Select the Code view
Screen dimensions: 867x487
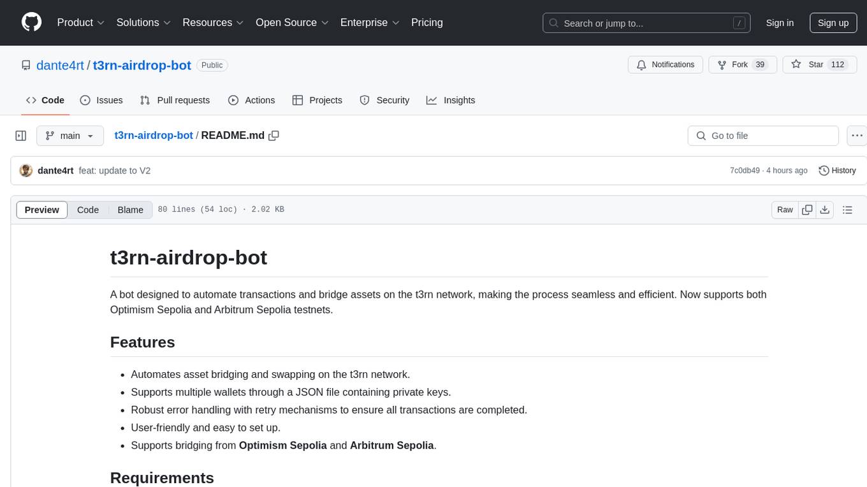pyautogui.click(x=88, y=210)
